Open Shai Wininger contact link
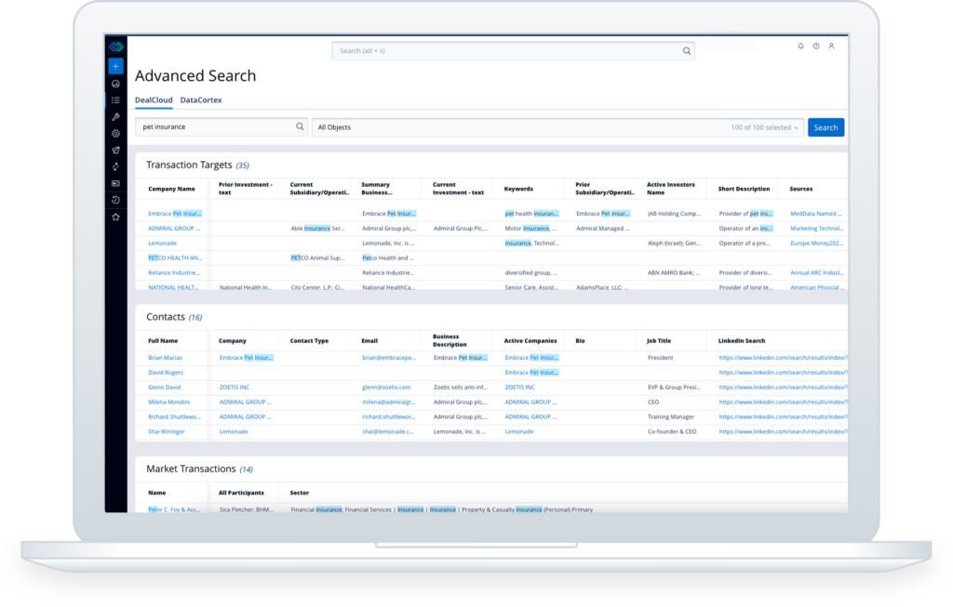Screen dimensions: 953x607 (x=167, y=431)
